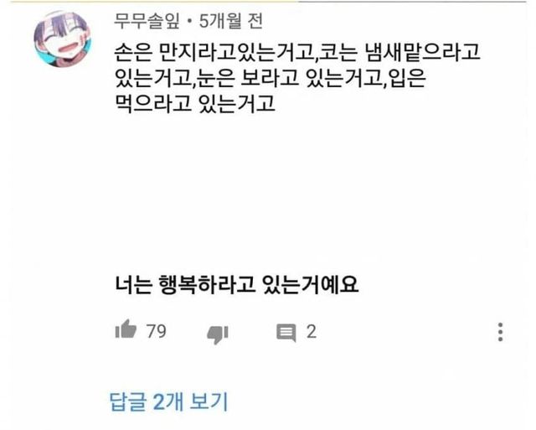Expand 답글 2개 보기 replies
Image resolution: width=536 pixels, height=430 pixels.
click(168, 402)
